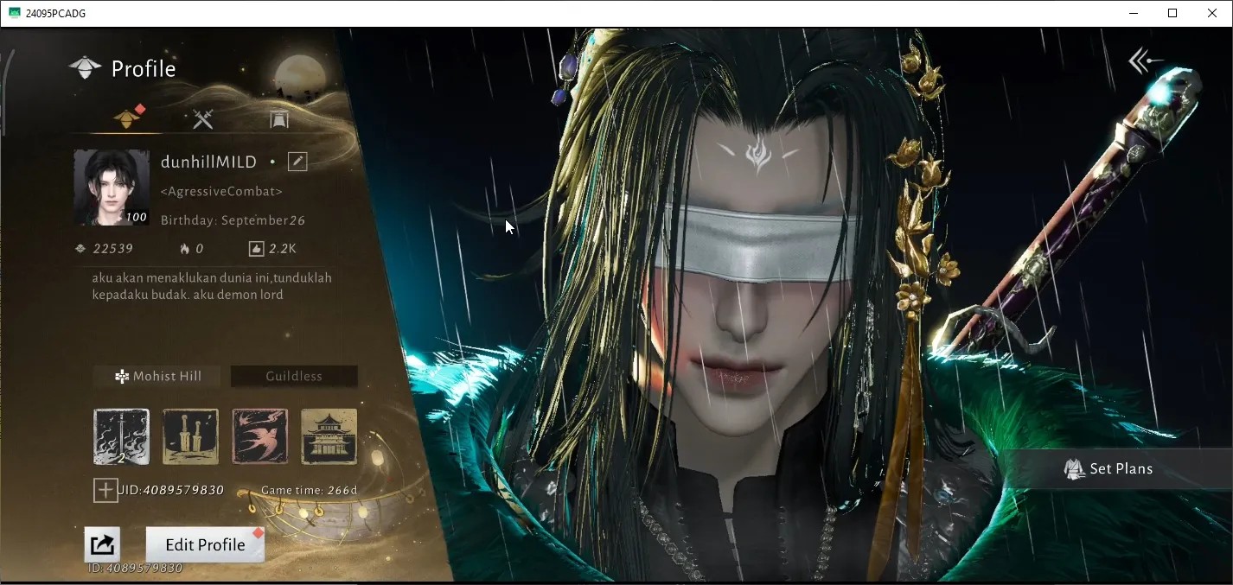Select the twin daggers badge icon
Screen dimensions: 1233x585
click(190, 436)
